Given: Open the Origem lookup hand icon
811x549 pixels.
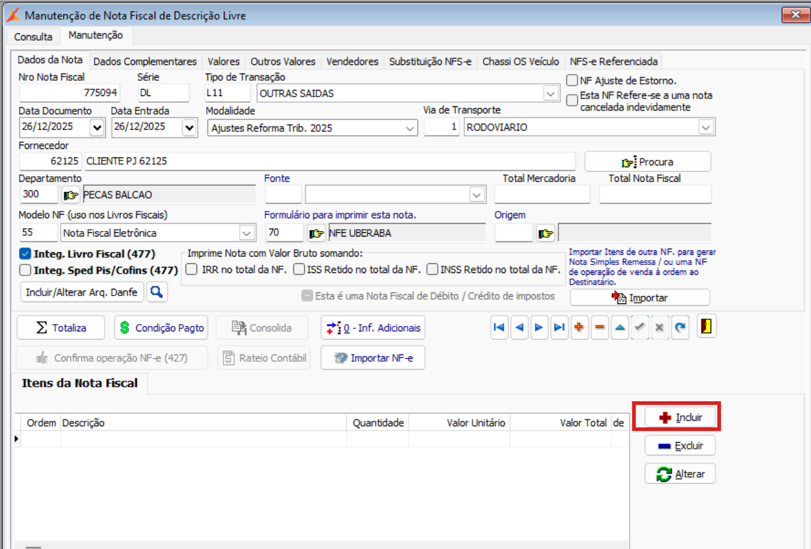Looking at the screenshot, I should pos(546,233).
